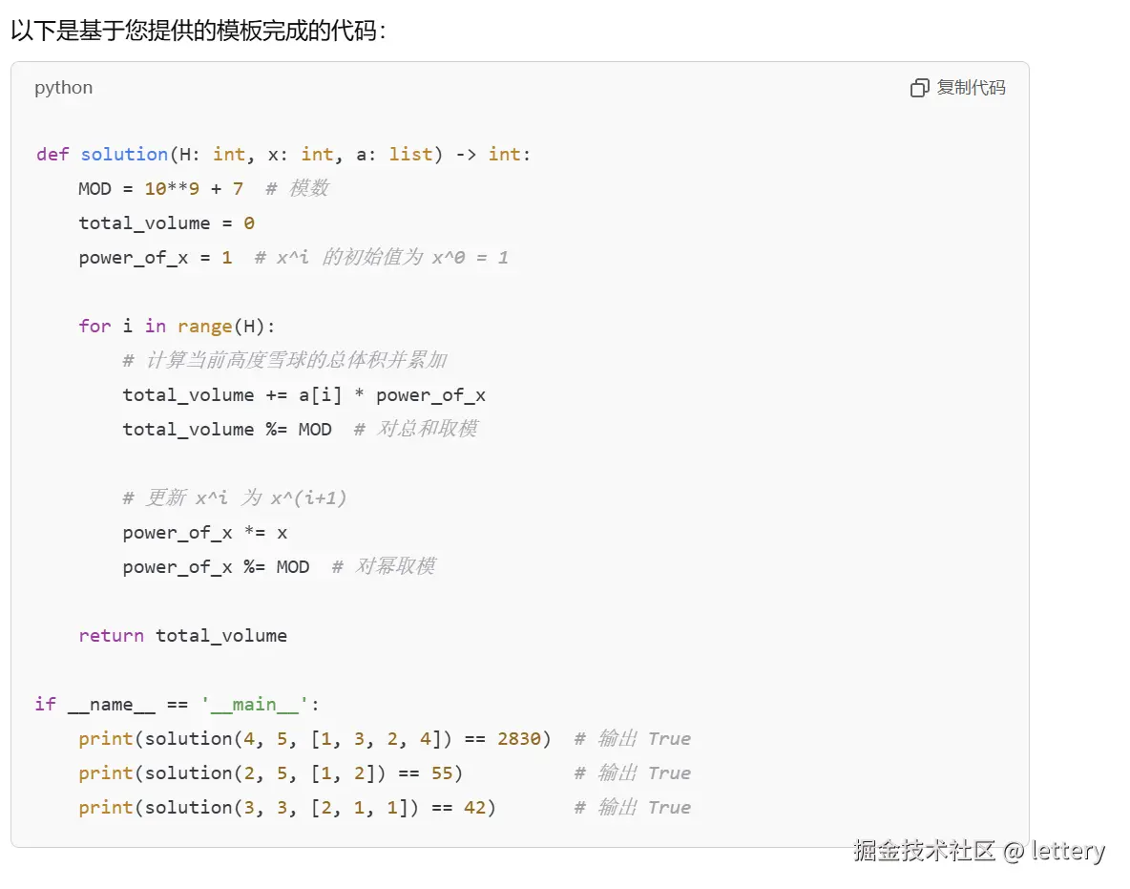Click the python language label
This screenshot has width=1130, height=889.
click(x=63, y=88)
